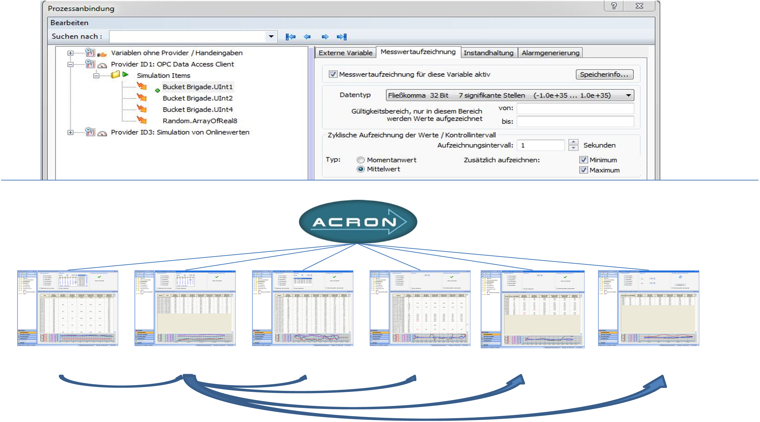Screen dimensions: 760x422
Task: Select Momentanwert radio option
Action: 361,160
